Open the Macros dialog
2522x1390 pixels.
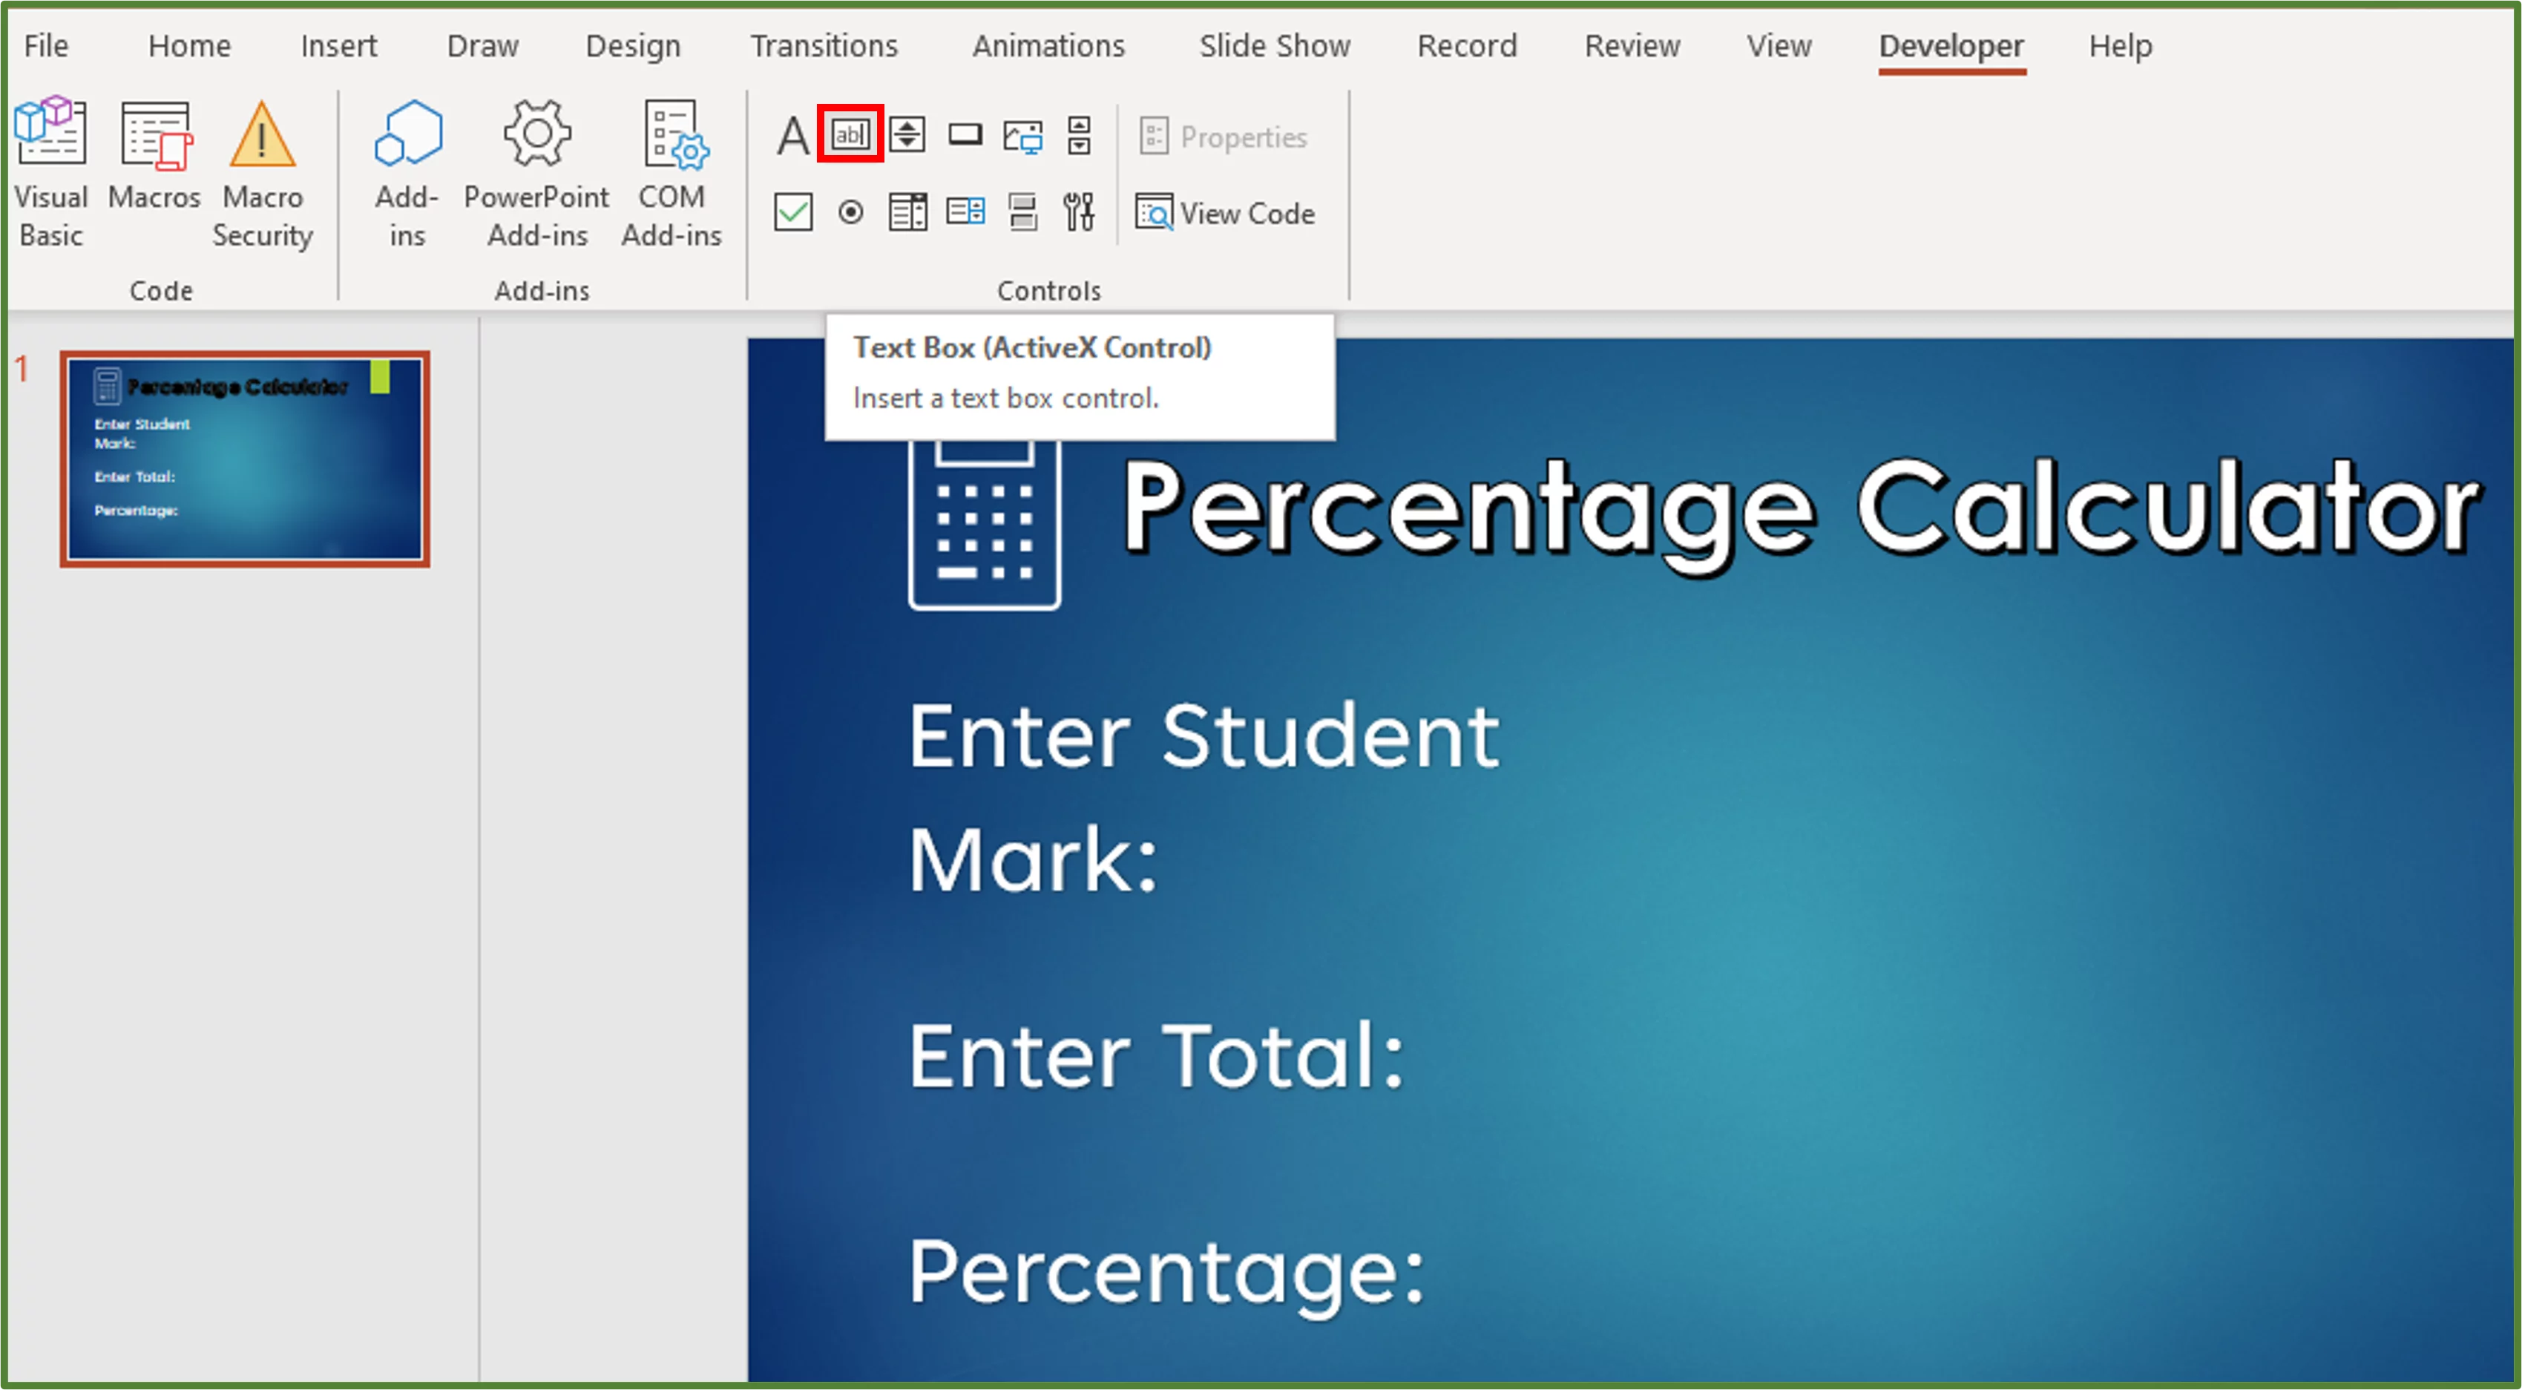[x=153, y=171]
